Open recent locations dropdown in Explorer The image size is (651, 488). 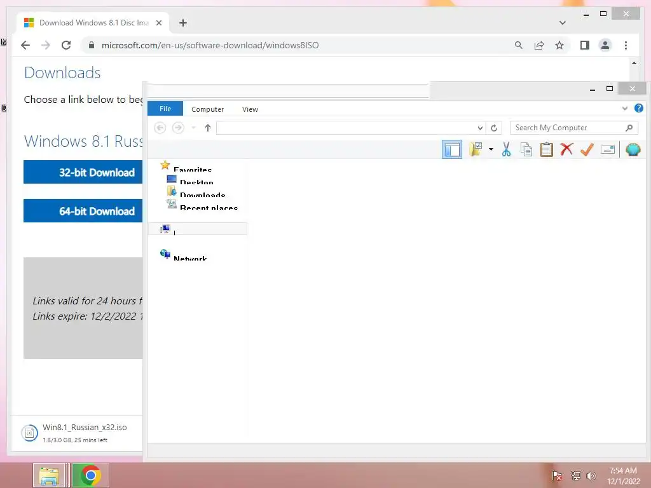[193, 127]
